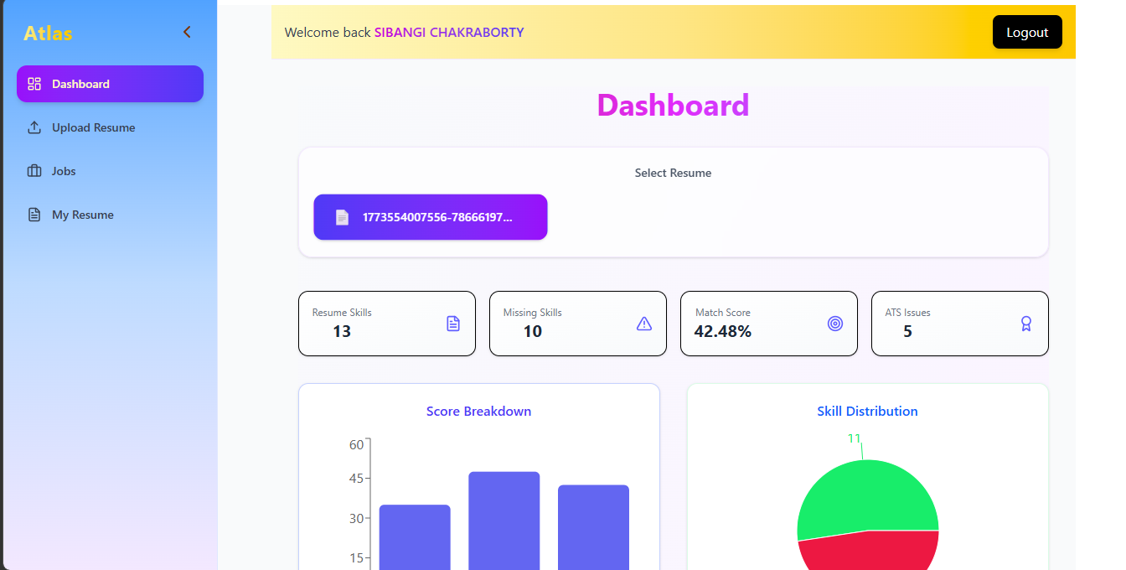
Task: Collapse the sidebar with the chevron arrow
Action: (x=187, y=32)
